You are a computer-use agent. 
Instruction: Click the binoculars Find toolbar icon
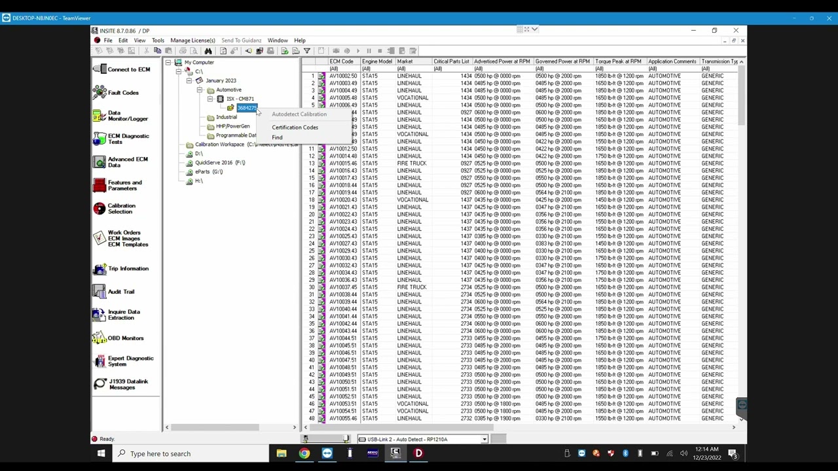click(208, 51)
